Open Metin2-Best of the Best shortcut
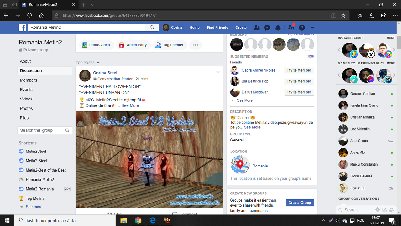 coord(46,170)
